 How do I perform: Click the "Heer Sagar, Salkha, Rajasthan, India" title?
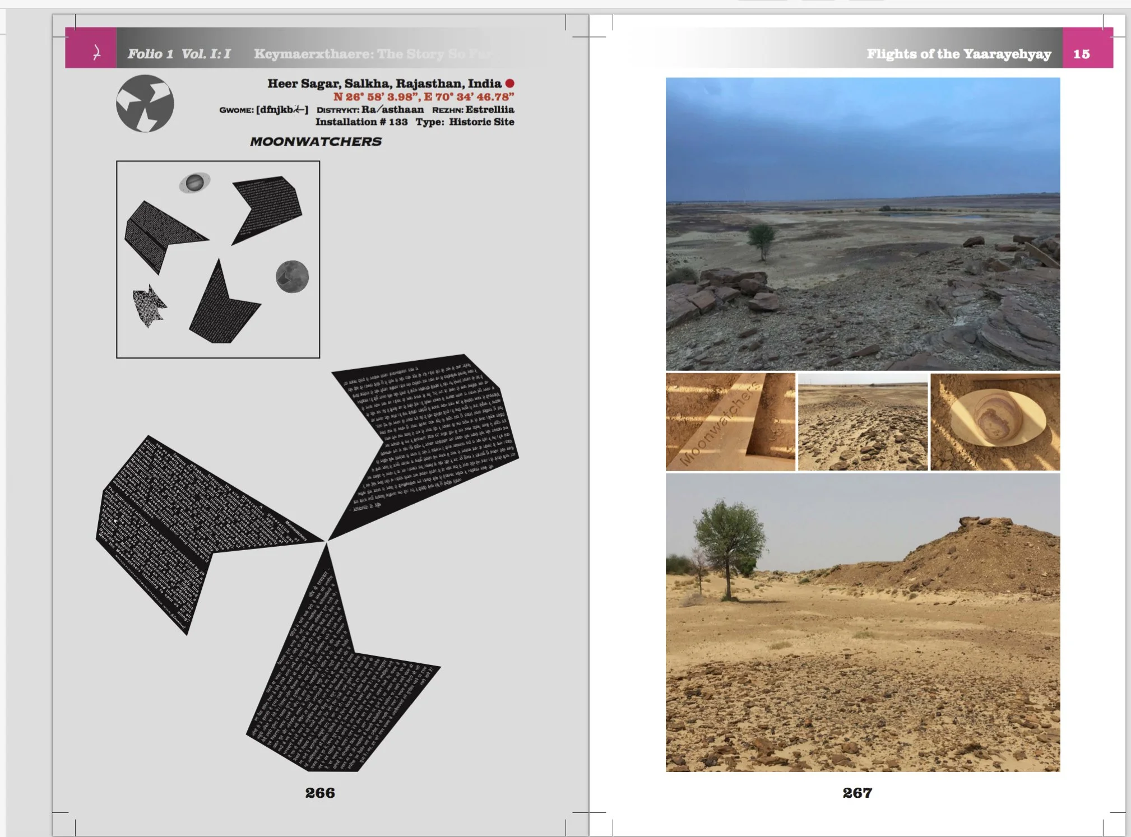(x=384, y=83)
